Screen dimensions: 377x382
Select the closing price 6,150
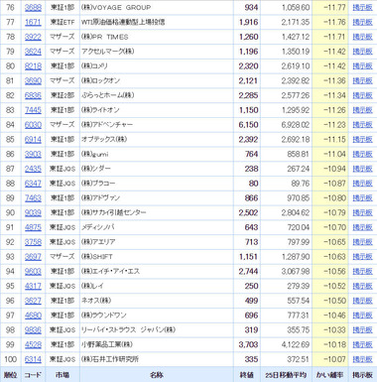(x=248, y=125)
